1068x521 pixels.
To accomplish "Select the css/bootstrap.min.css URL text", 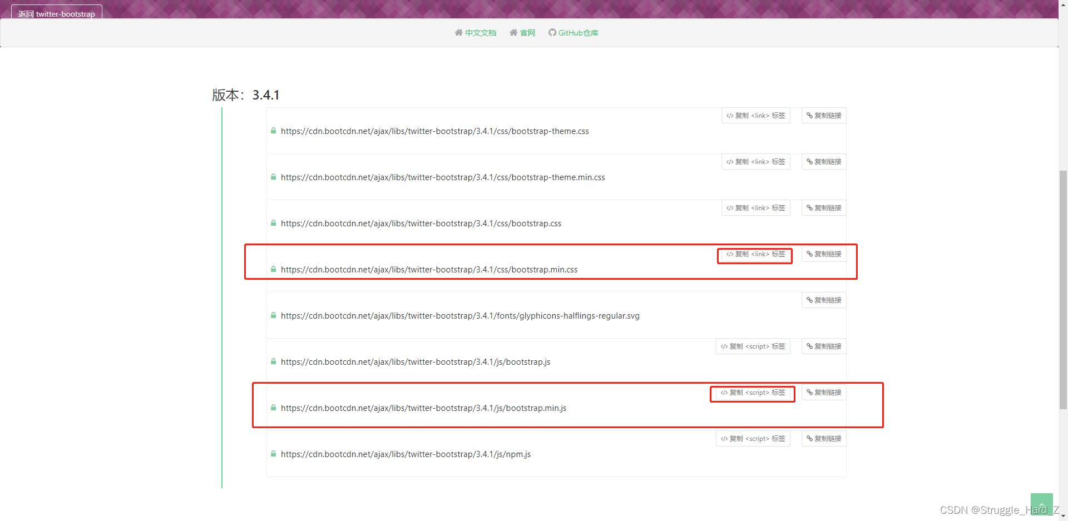I will pyautogui.click(x=429, y=270).
